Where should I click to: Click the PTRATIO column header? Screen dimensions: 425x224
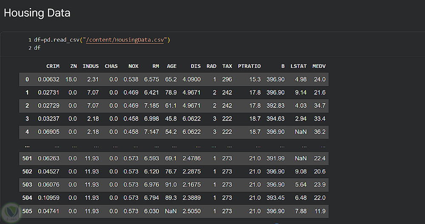click(x=249, y=66)
